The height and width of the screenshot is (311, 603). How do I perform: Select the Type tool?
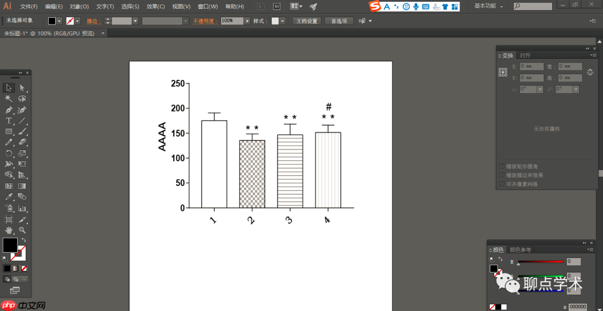tap(9, 121)
